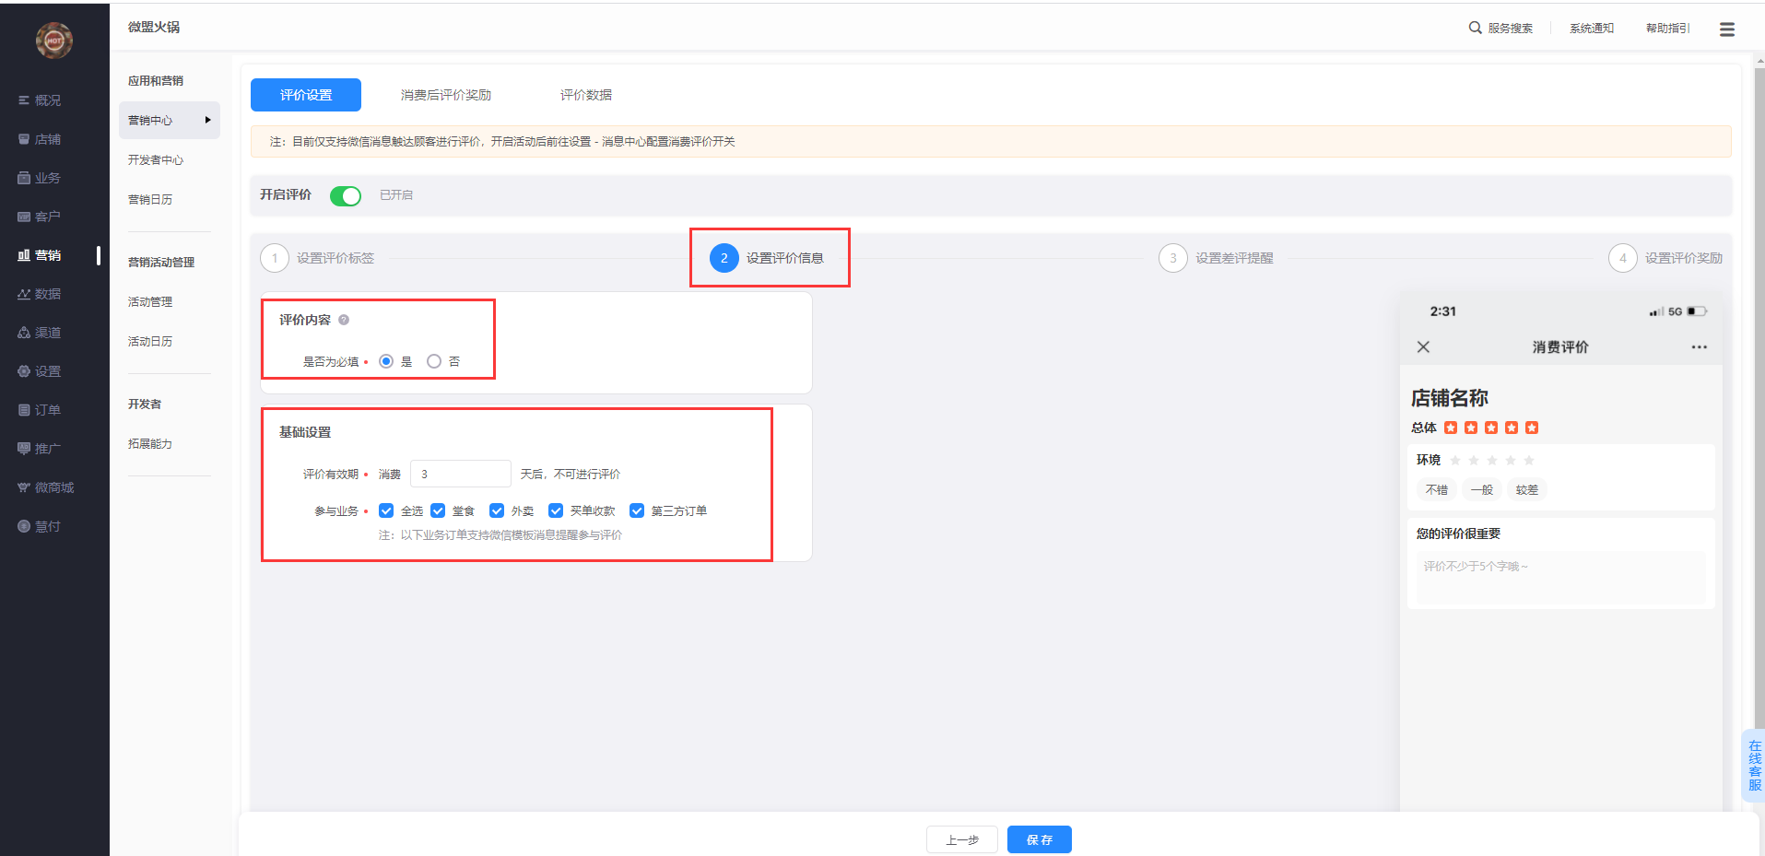The image size is (1765, 856).
Task: Click the review text area in preview
Action: coord(1560,578)
